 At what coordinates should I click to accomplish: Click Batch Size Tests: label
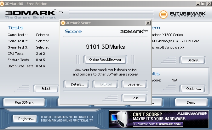(21, 66)
